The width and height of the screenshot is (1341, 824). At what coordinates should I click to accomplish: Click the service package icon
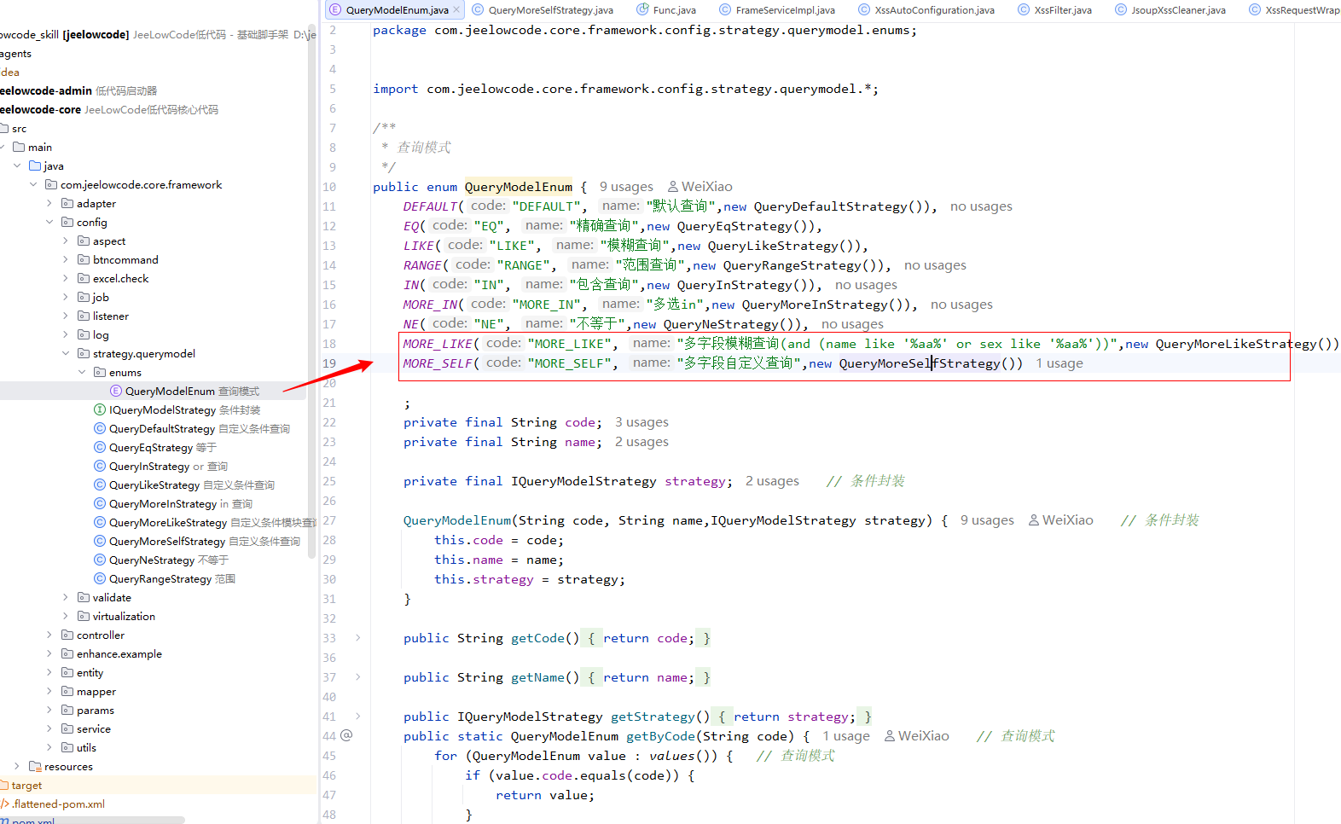(x=67, y=728)
